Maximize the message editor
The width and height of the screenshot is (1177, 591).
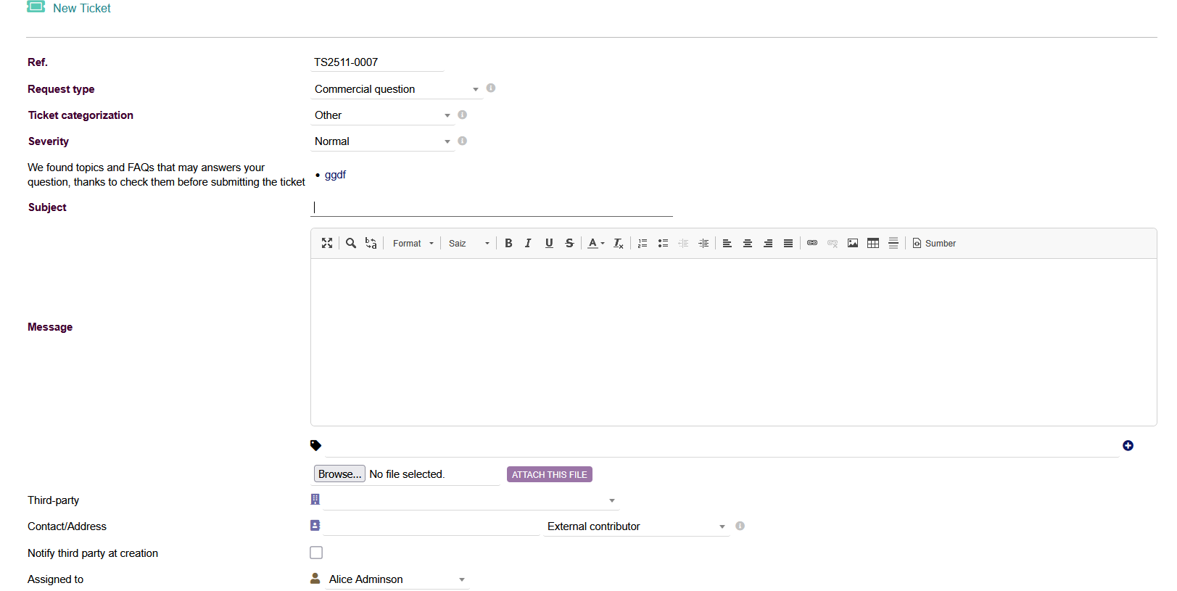pyautogui.click(x=327, y=244)
